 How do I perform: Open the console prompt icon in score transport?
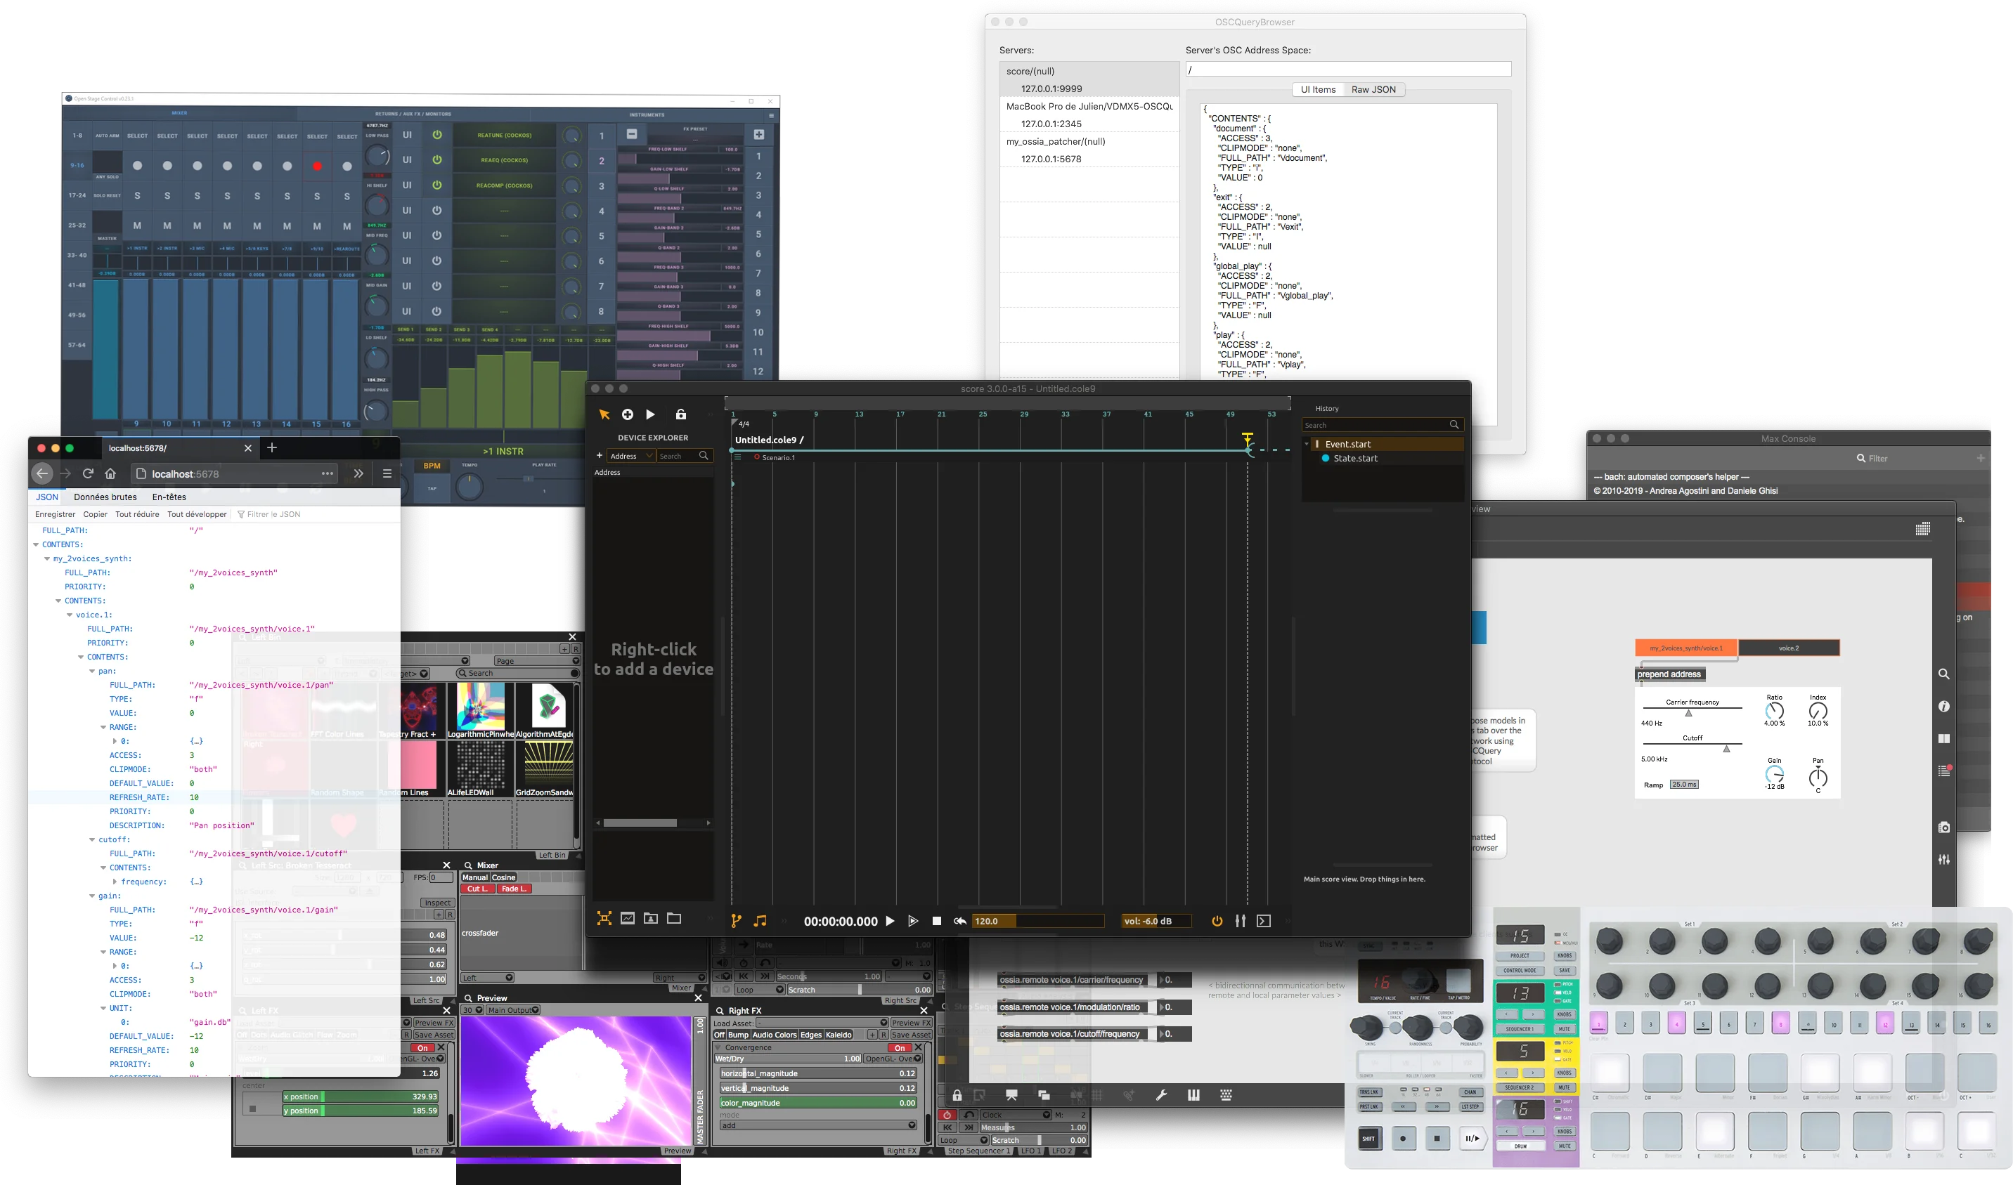(1264, 921)
